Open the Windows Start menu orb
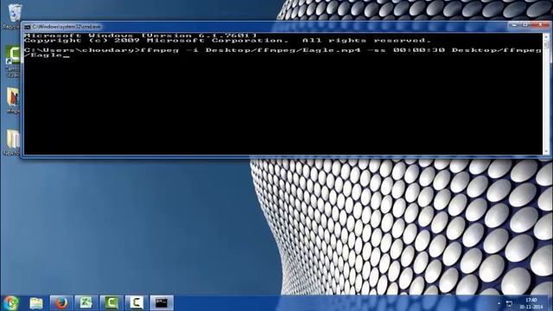The width and height of the screenshot is (553, 311). click(x=11, y=303)
